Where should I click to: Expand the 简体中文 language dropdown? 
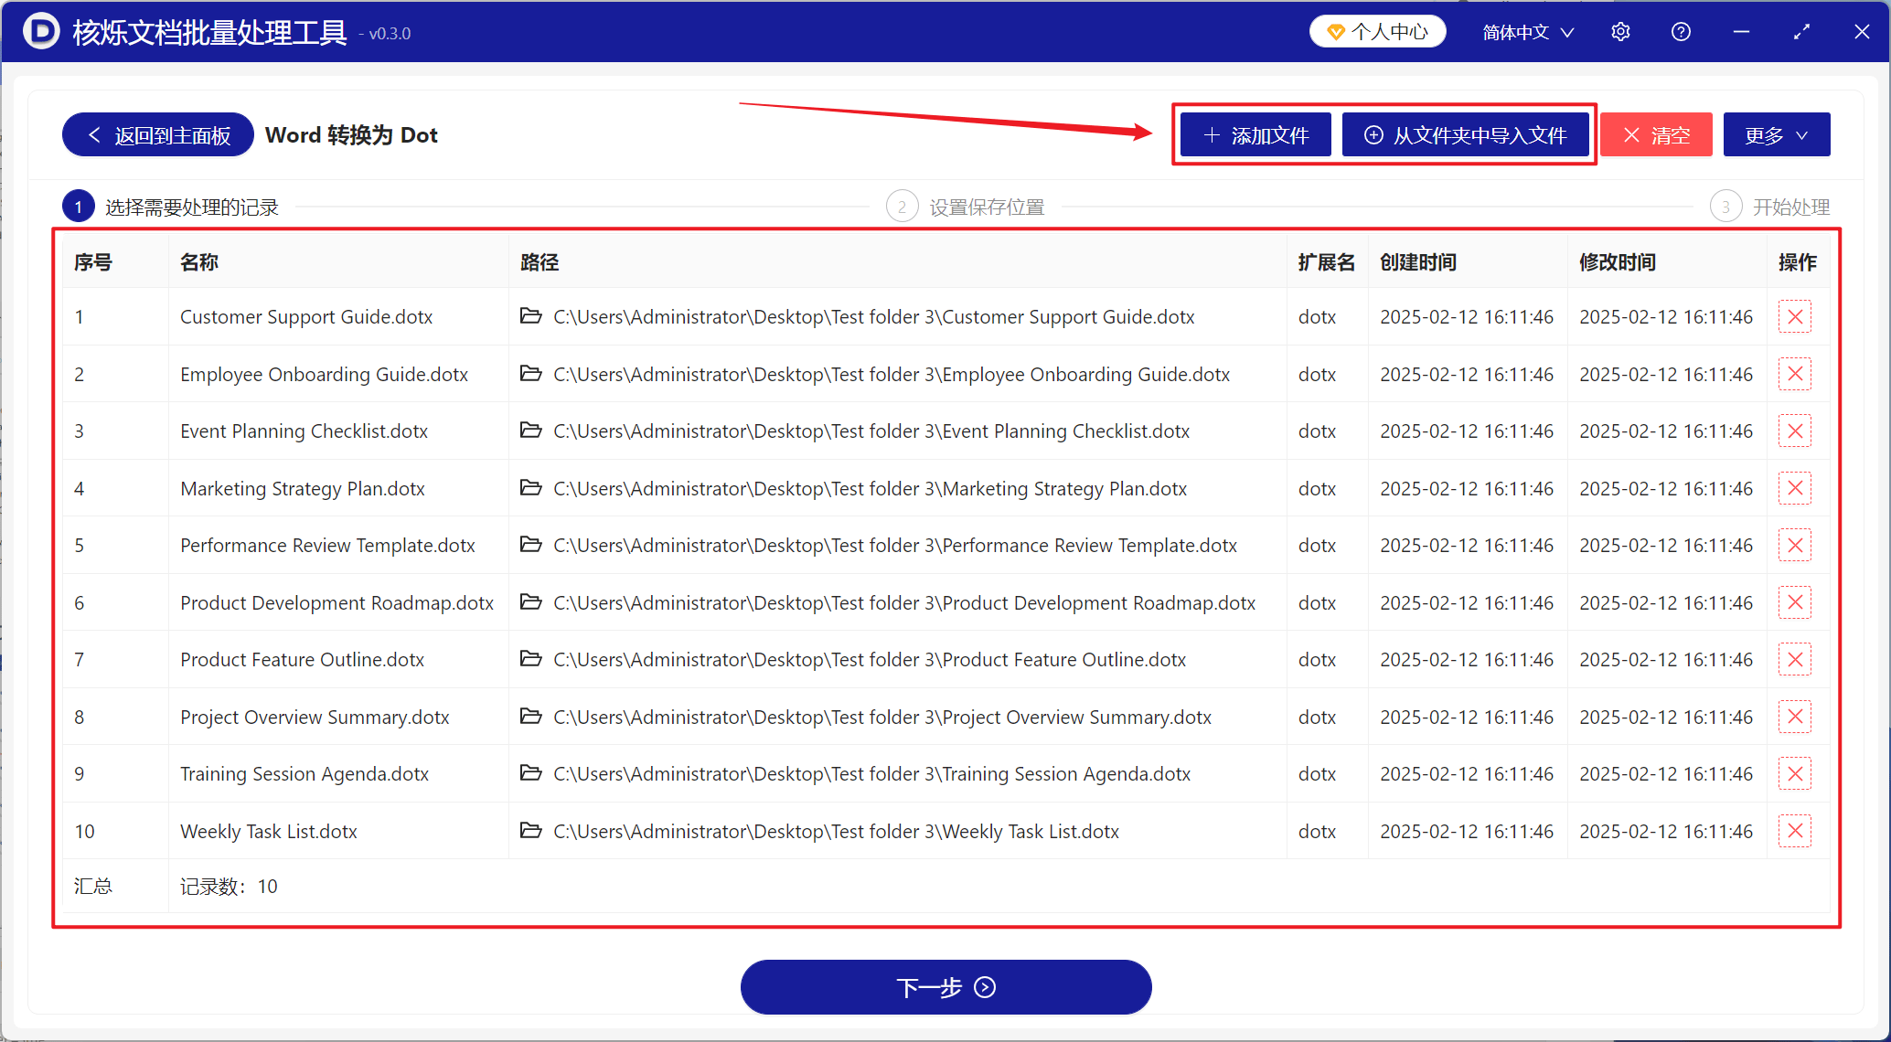click(x=1526, y=30)
